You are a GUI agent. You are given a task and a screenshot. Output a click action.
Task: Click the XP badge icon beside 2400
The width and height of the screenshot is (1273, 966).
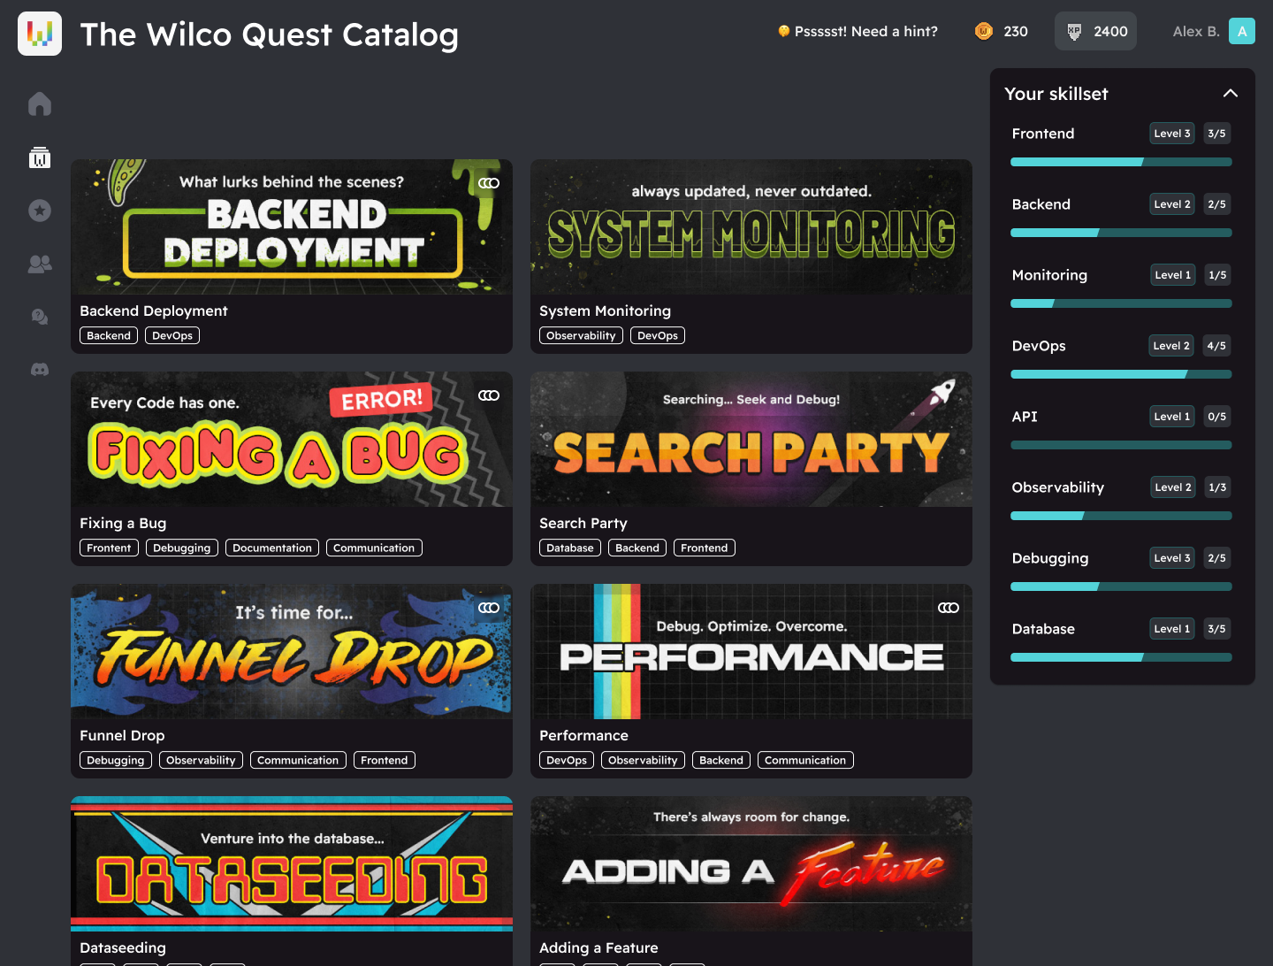pyautogui.click(x=1074, y=31)
